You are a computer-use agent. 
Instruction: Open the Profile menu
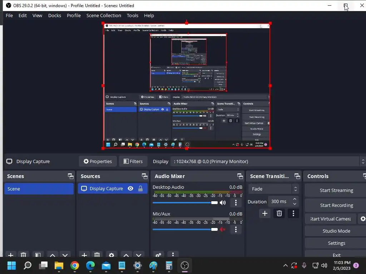coord(74,16)
